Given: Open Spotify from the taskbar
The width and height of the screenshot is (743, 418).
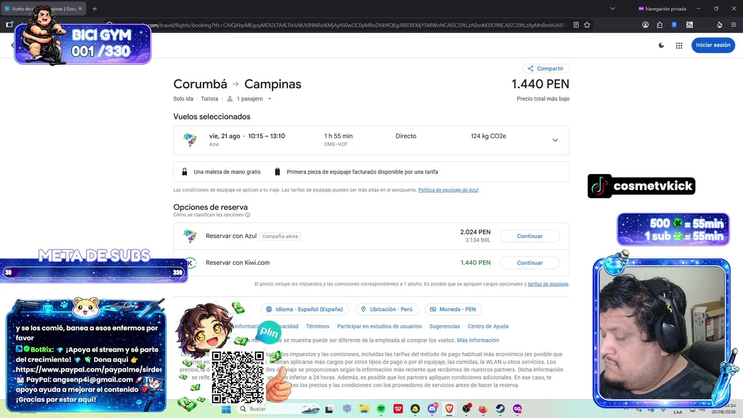Looking at the screenshot, I should coord(381,409).
